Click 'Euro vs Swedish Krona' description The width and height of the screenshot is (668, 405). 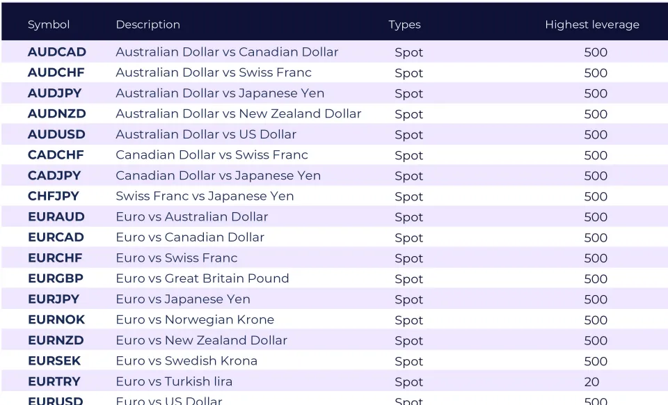click(x=186, y=360)
